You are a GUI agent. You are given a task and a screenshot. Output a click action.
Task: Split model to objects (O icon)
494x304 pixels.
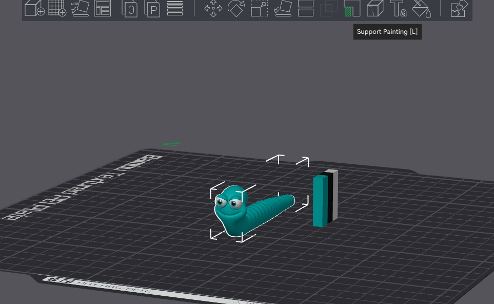(x=129, y=8)
